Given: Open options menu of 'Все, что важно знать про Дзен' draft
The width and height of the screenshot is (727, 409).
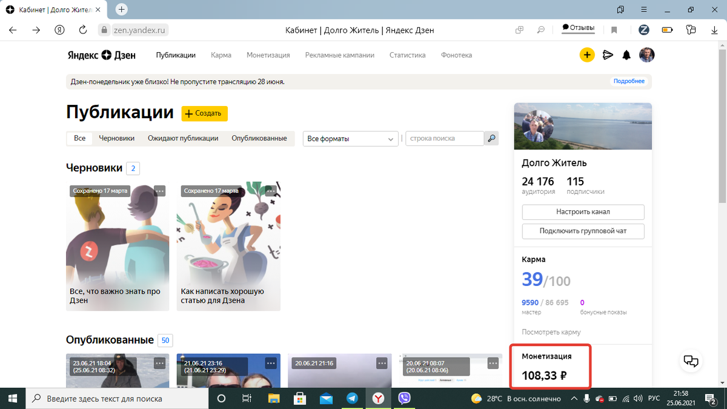Looking at the screenshot, I should 159,191.
